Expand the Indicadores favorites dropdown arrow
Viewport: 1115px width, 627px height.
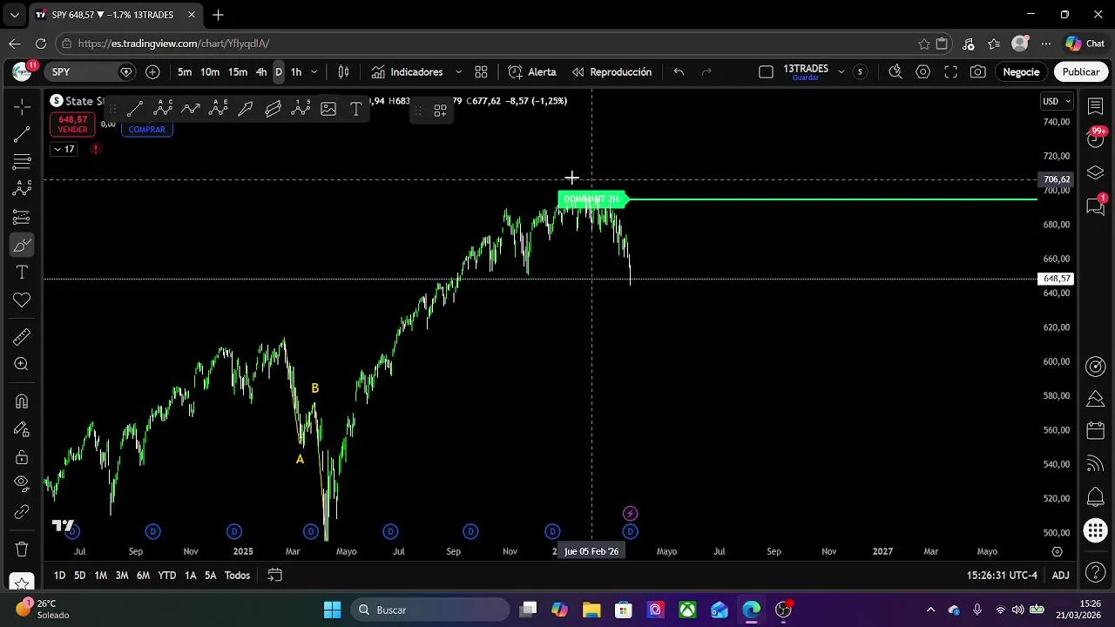pyautogui.click(x=458, y=72)
